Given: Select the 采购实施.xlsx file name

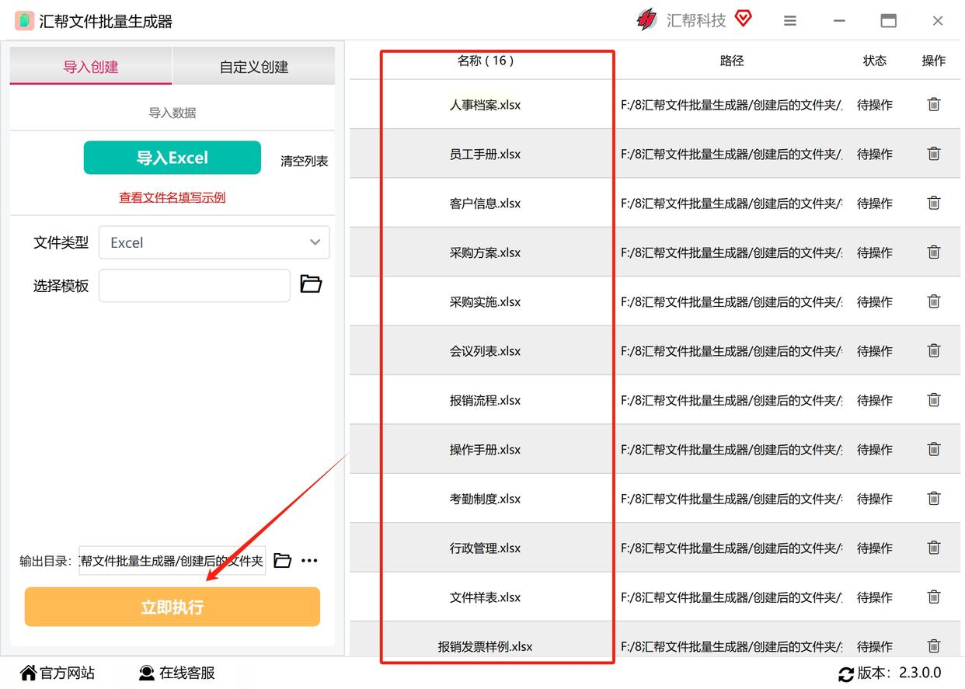Looking at the screenshot, I should click(486, 301).
